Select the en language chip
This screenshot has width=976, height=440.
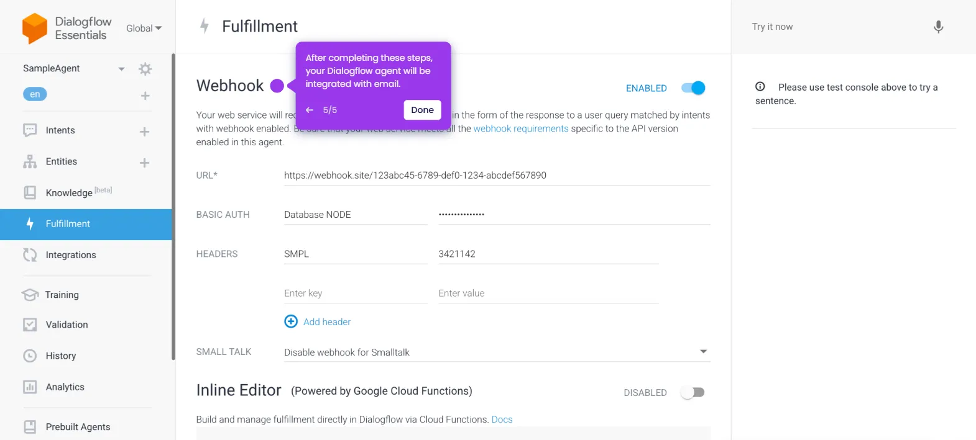(35, 94)
